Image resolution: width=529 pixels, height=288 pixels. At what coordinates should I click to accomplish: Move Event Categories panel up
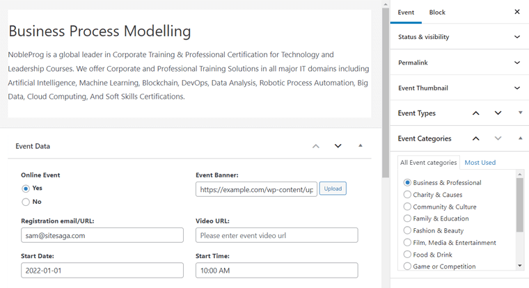click(x=475, y=138)
